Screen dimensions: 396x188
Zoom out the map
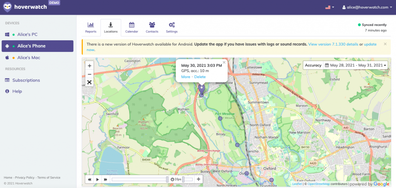pyautogui.click(x=89, y=74)
